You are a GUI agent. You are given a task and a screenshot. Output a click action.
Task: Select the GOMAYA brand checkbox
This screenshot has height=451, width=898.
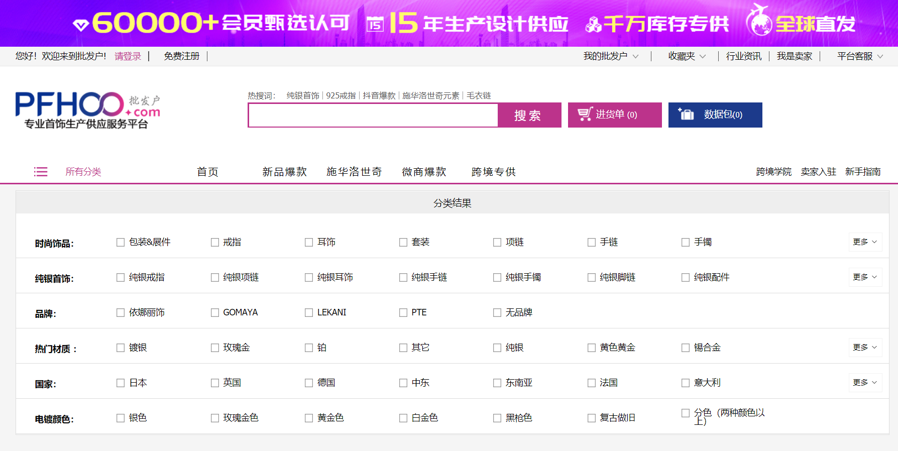point(215,313)
